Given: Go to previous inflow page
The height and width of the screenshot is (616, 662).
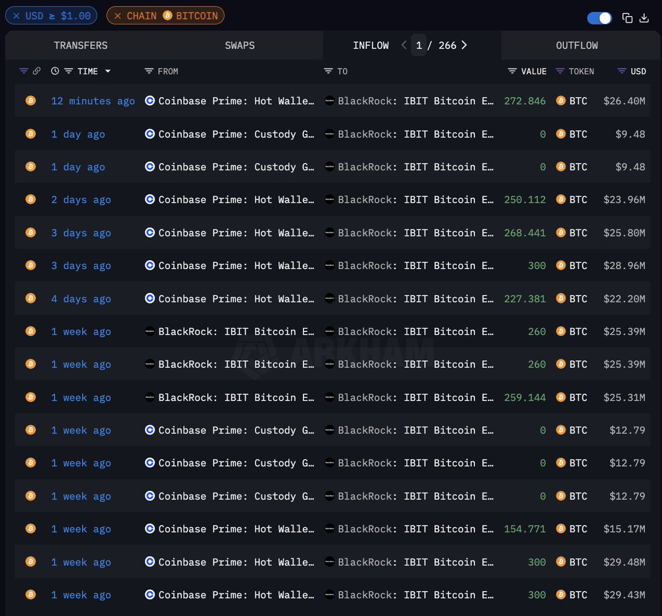Looking at the screenshot, I should 404,45.
